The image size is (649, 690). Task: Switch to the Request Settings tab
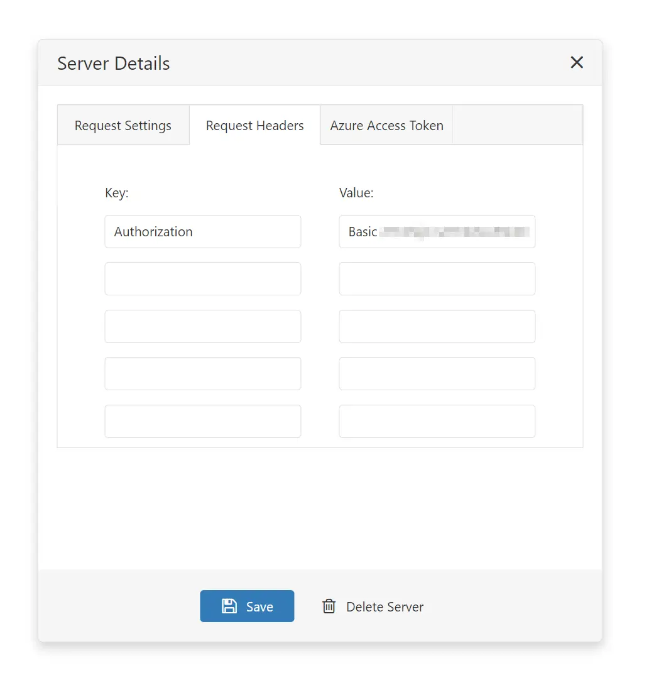click(123, 125)
